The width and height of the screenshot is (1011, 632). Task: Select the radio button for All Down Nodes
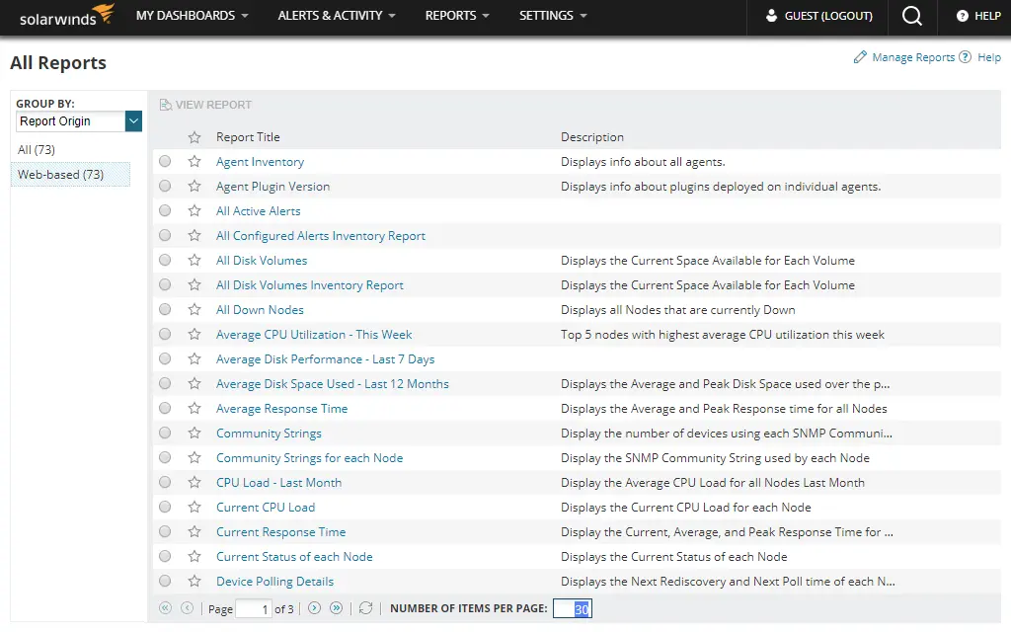tap(165, 309)
